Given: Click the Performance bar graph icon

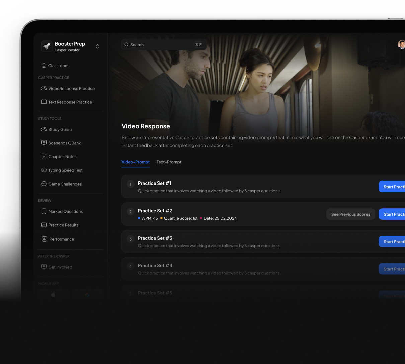Looking at the screenshot, I should pos(44,239).
